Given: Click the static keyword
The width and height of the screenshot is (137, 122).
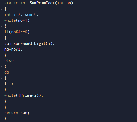Looking at the screenshot, I should pyautogui.click(x=11, y=3).
